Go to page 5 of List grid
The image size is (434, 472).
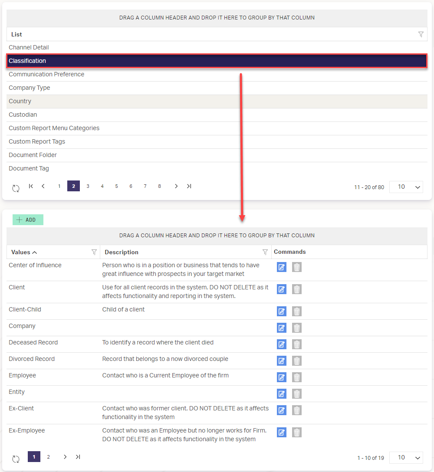click(117, 186)
